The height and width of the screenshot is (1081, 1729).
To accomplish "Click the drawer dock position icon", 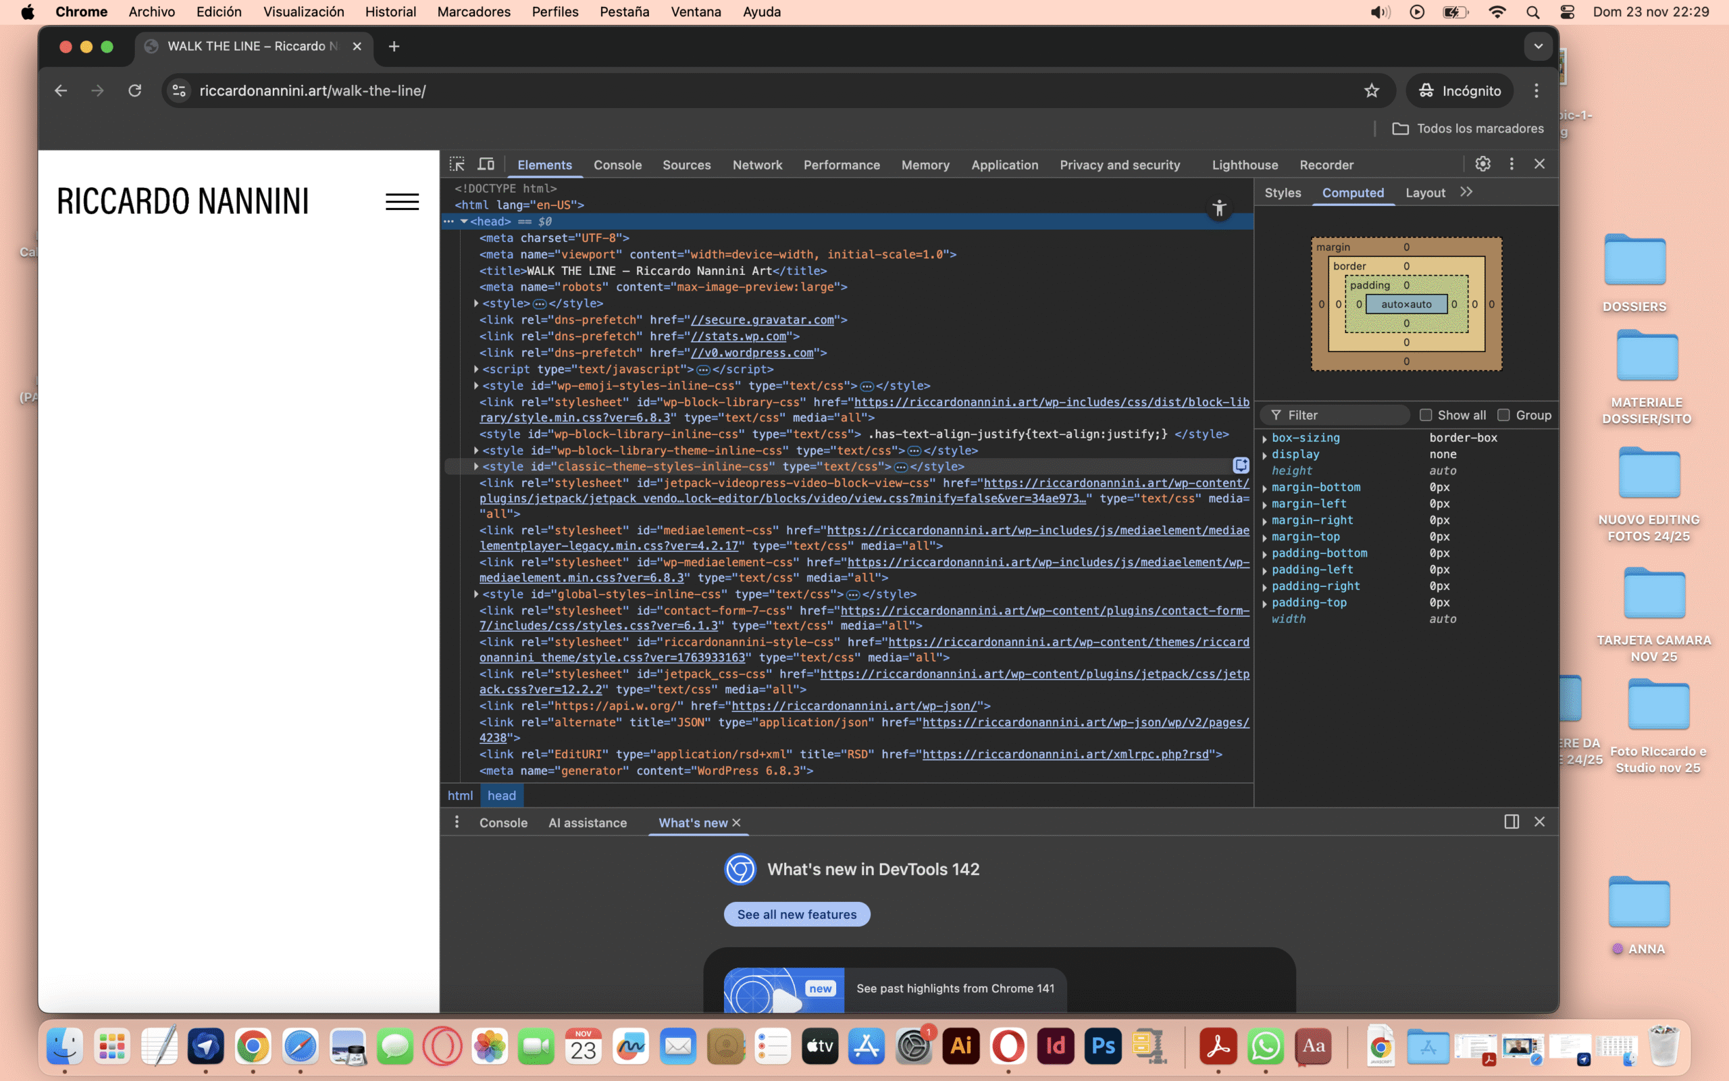I will coord(1511,822).
